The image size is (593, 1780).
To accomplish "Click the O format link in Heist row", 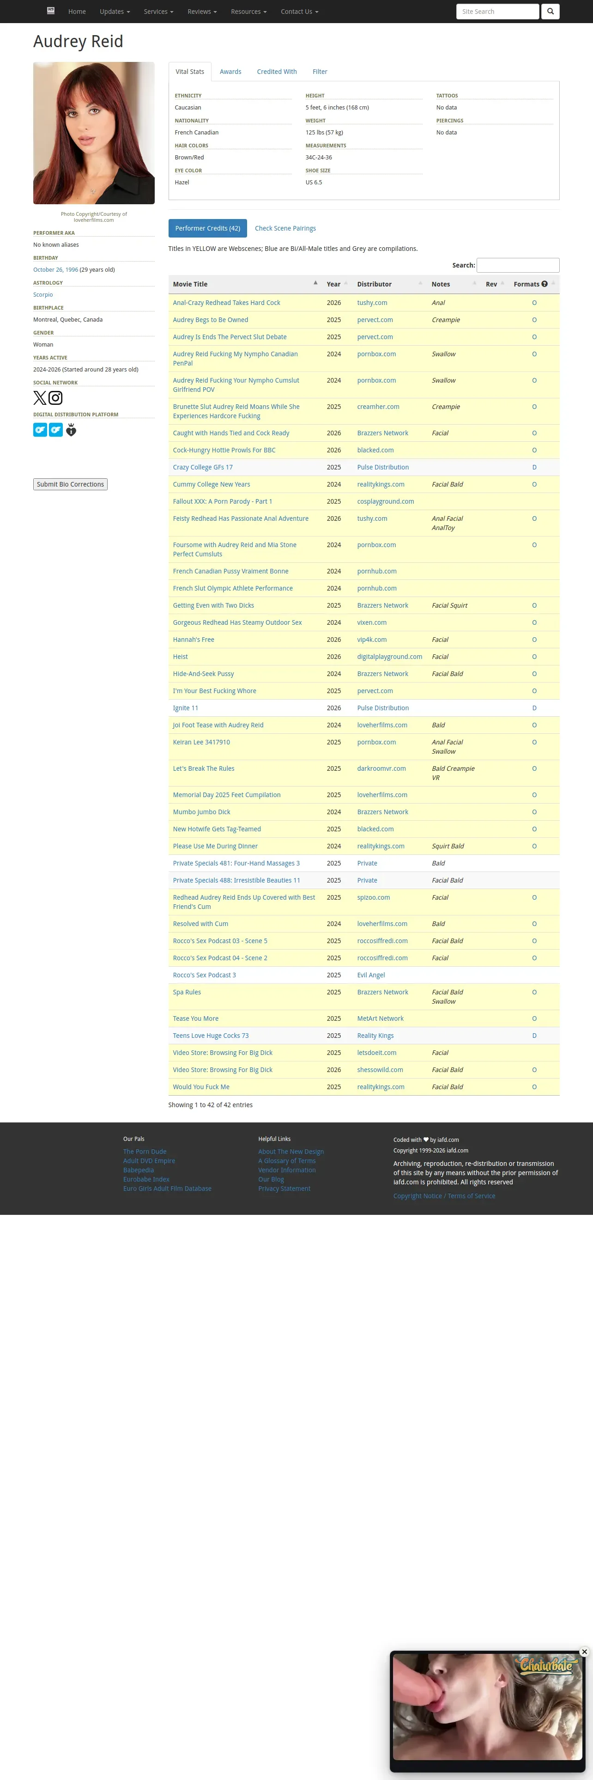I will pyautogui.click(x=534, y=657).
